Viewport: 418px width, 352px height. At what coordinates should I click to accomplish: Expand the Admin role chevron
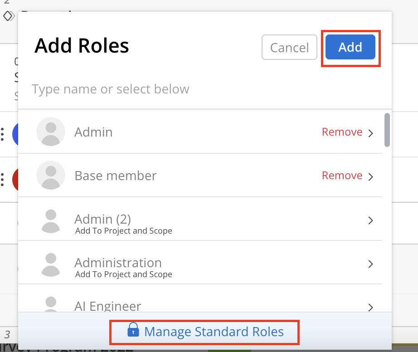pos(370,133)
